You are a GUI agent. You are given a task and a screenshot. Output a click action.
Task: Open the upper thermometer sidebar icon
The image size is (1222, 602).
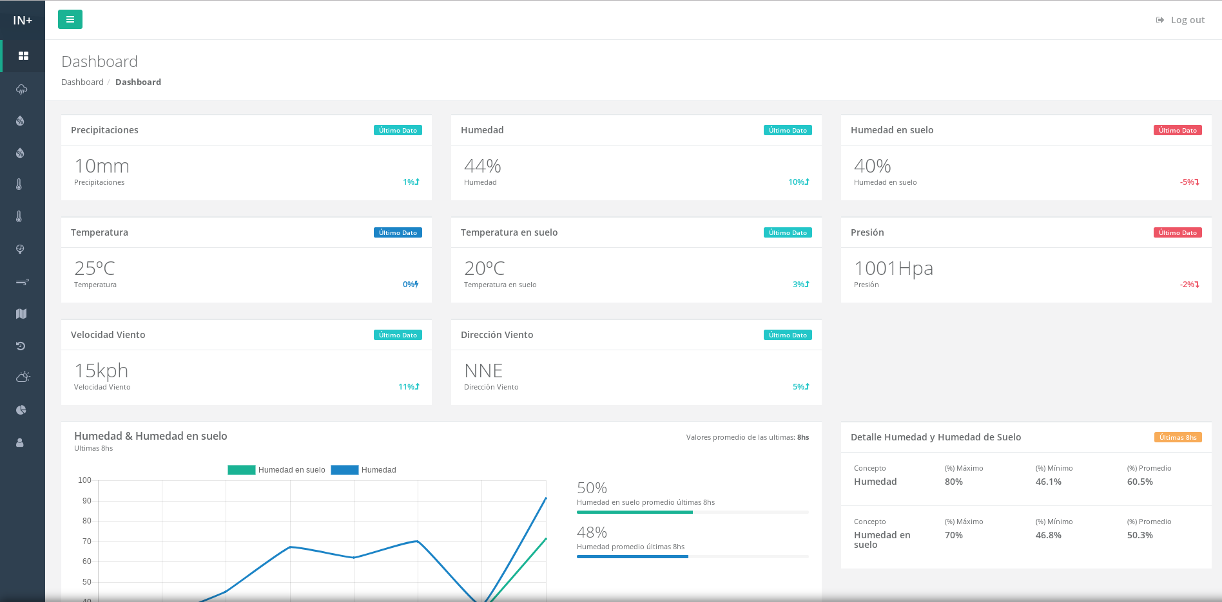[19, 184]
